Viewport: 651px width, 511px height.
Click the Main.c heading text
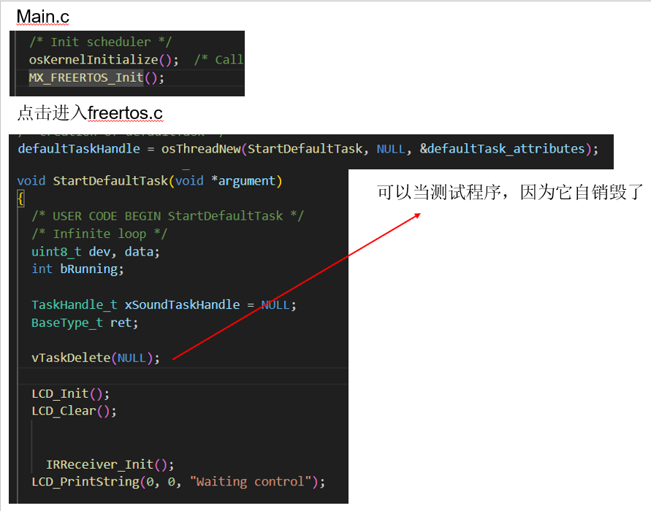click(43, 17)
